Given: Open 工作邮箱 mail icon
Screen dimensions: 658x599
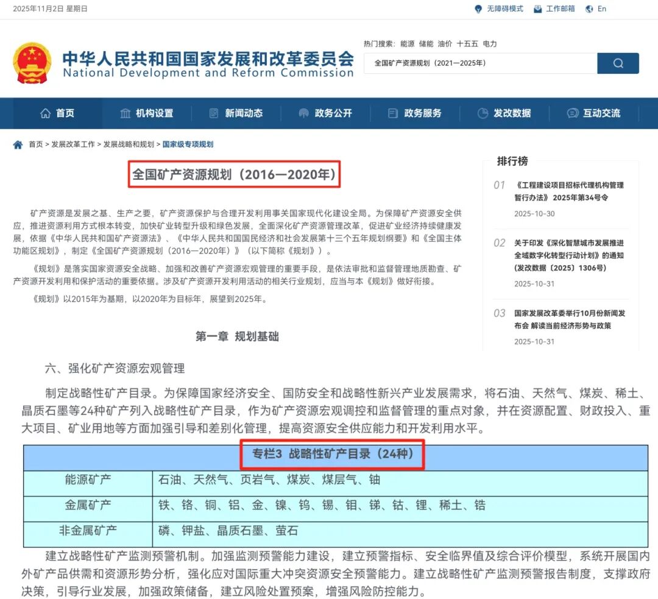Looking at the screenshot, I should pyautogui.click(x=537, y=9).
